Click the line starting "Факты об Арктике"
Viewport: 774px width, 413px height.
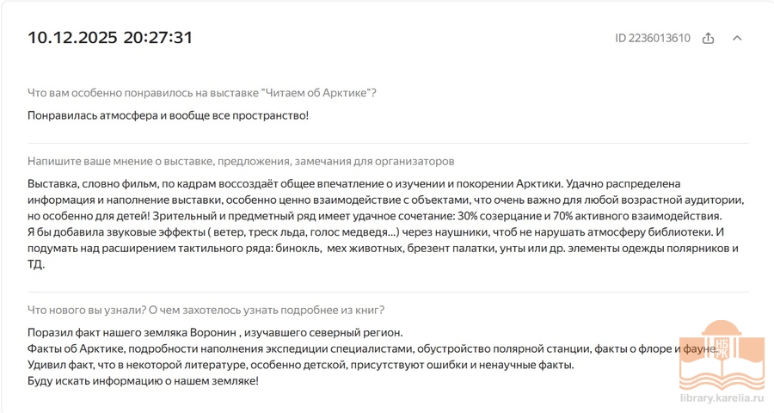click(x=372, y=348)
